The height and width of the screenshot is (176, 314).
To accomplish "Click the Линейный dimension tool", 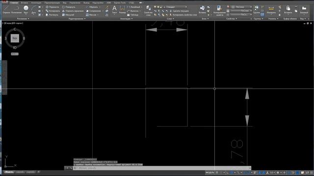I will tap(133, 7).
